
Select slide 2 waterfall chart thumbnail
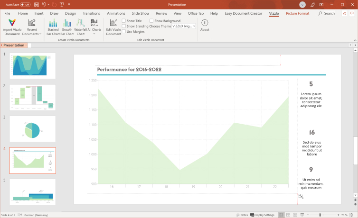[x=32, y=97]
